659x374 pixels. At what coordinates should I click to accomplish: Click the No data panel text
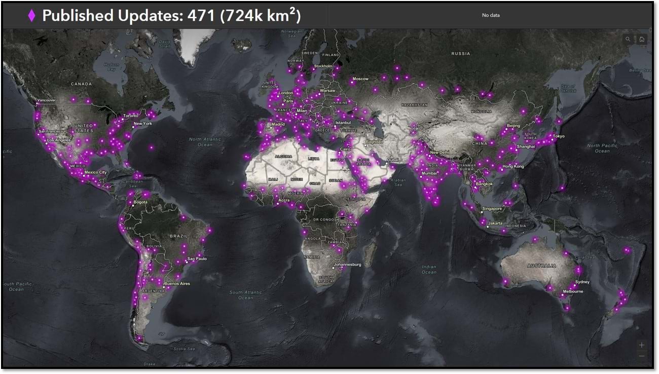point(491,15)
